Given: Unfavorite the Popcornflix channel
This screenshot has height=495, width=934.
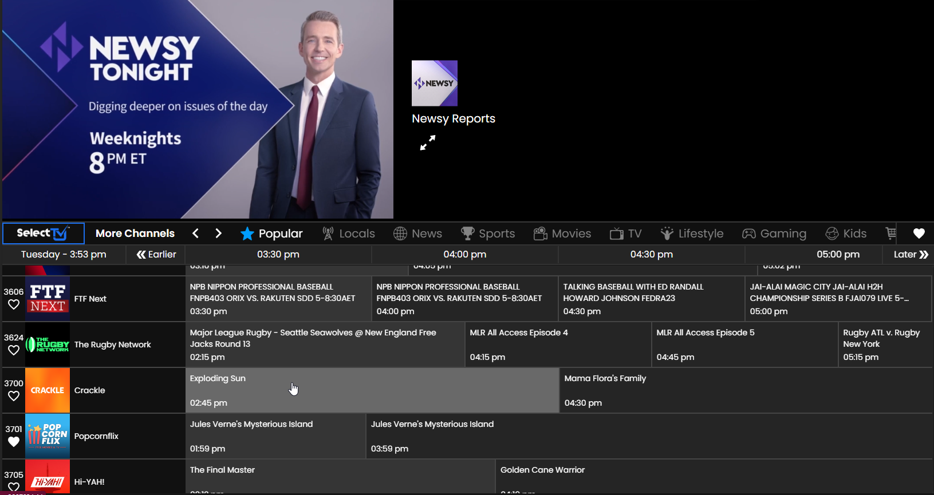Looking at the screenshot, I should (x=14, y=442).
